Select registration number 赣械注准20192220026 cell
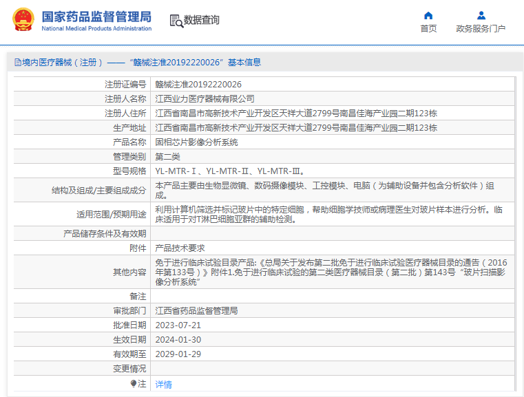 pos(198,85)
